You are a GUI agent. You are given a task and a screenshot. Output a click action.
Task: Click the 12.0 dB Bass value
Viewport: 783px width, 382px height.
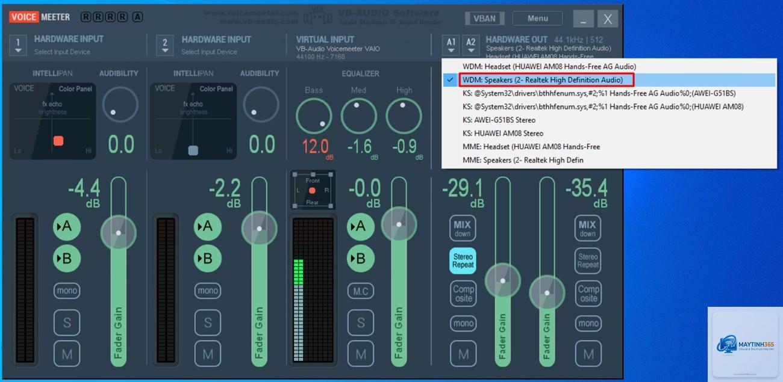point(315,146)
